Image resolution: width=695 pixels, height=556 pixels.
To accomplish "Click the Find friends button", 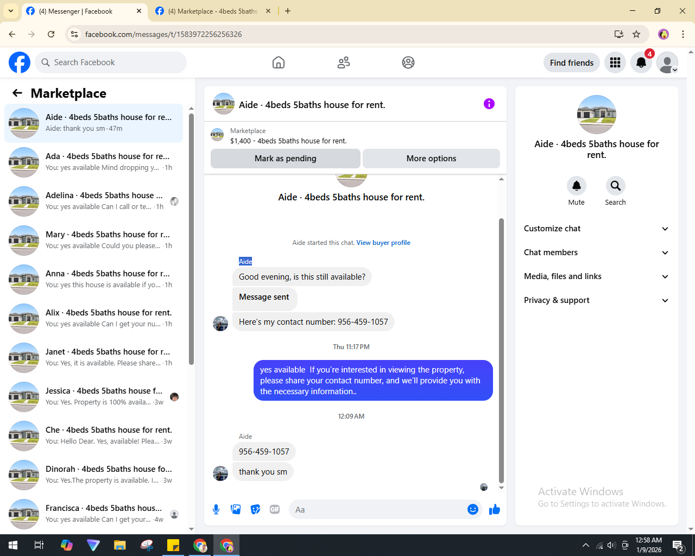I will coord(572,62).
